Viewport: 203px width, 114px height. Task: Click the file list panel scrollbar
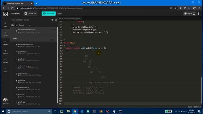[57, 65]
